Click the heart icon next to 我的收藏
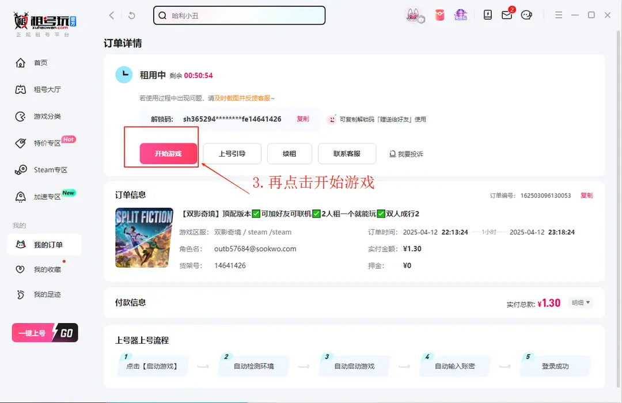 (x=20, y=269)
